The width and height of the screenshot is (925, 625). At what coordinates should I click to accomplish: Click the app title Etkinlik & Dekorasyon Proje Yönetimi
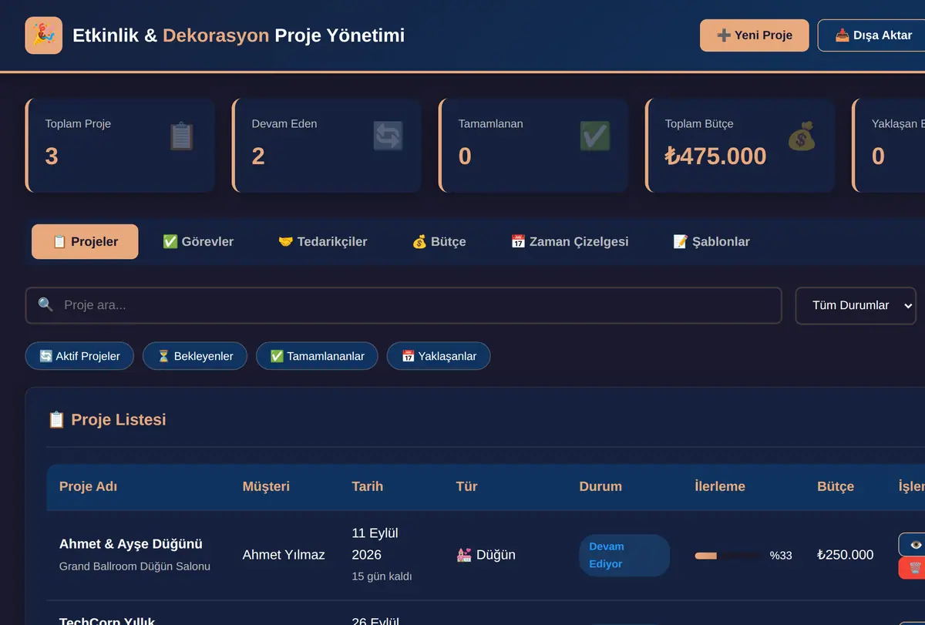coord(238,35)
